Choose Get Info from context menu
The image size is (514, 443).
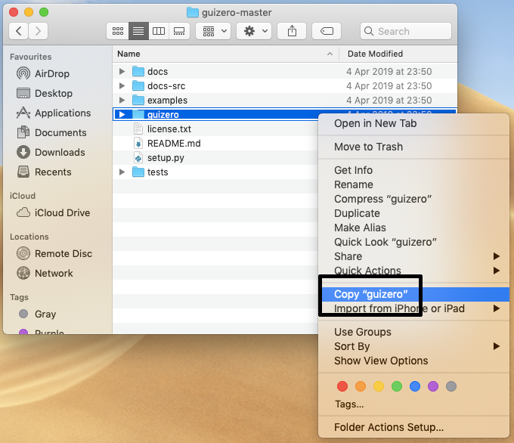click(x=413, y=170)
